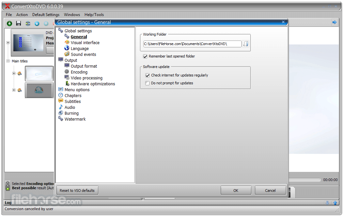This screenshot has width=343, height=216.
Task: Expand the first title under Main titles
Action: pyautogui.click(x=14, y=74)
